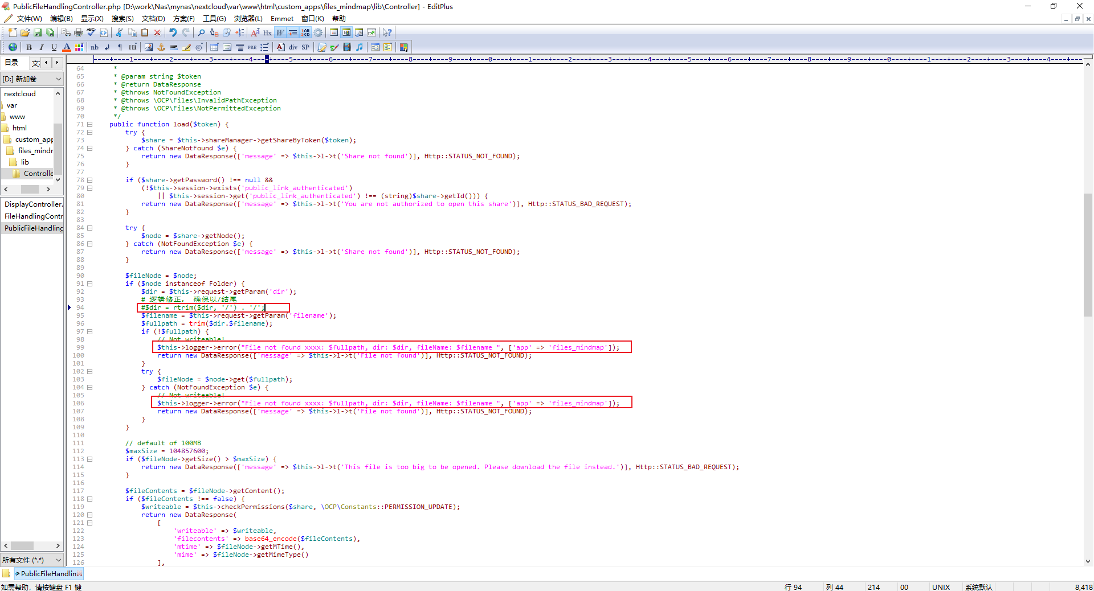Open browser preview with the globe icon

pos(13,47)
